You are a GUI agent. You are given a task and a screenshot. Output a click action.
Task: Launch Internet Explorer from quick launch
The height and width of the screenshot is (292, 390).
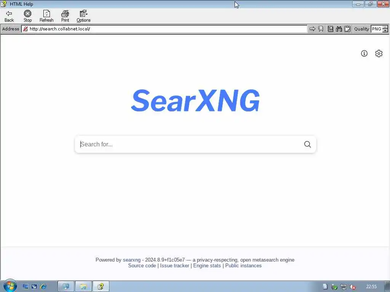pos(43,287)
